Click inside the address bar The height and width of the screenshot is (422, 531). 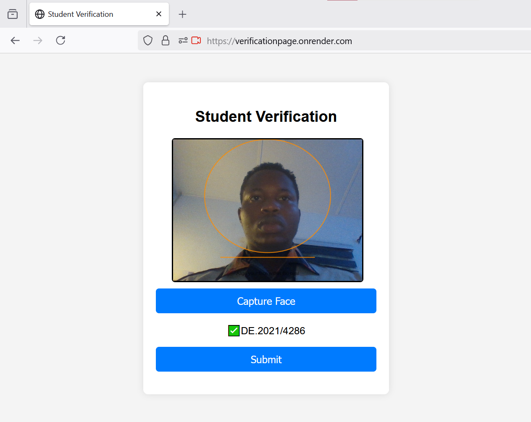pyautogui.click(x=294, y=41)
